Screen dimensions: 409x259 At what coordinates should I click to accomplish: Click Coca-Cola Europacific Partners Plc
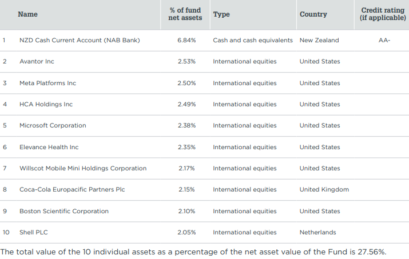[72, 189]
